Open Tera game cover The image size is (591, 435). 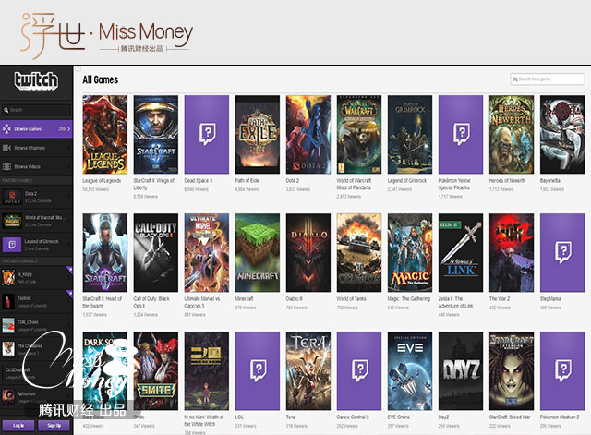click(x=308, y=371)
